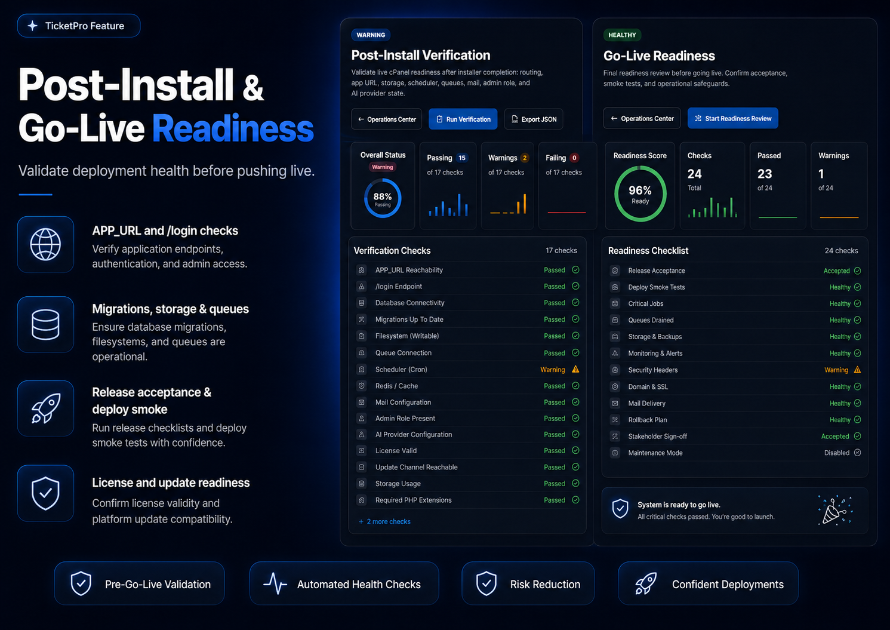
Task: Select the Queues Drained checklist row
Action: pyautogui.click(x=735, y=320)
